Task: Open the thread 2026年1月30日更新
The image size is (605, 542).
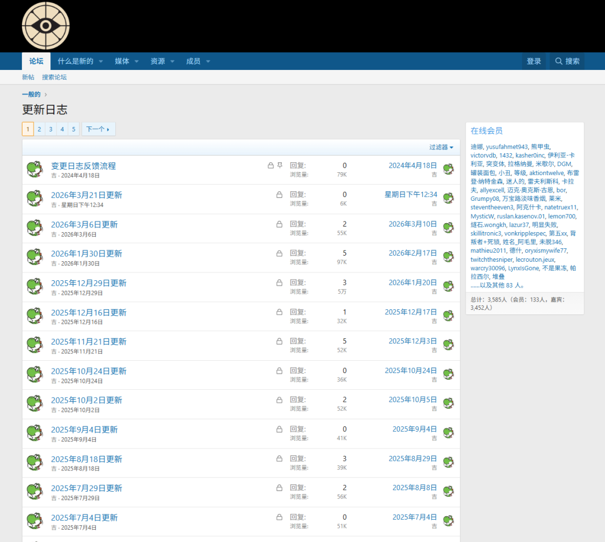Action: click(86, 253)
